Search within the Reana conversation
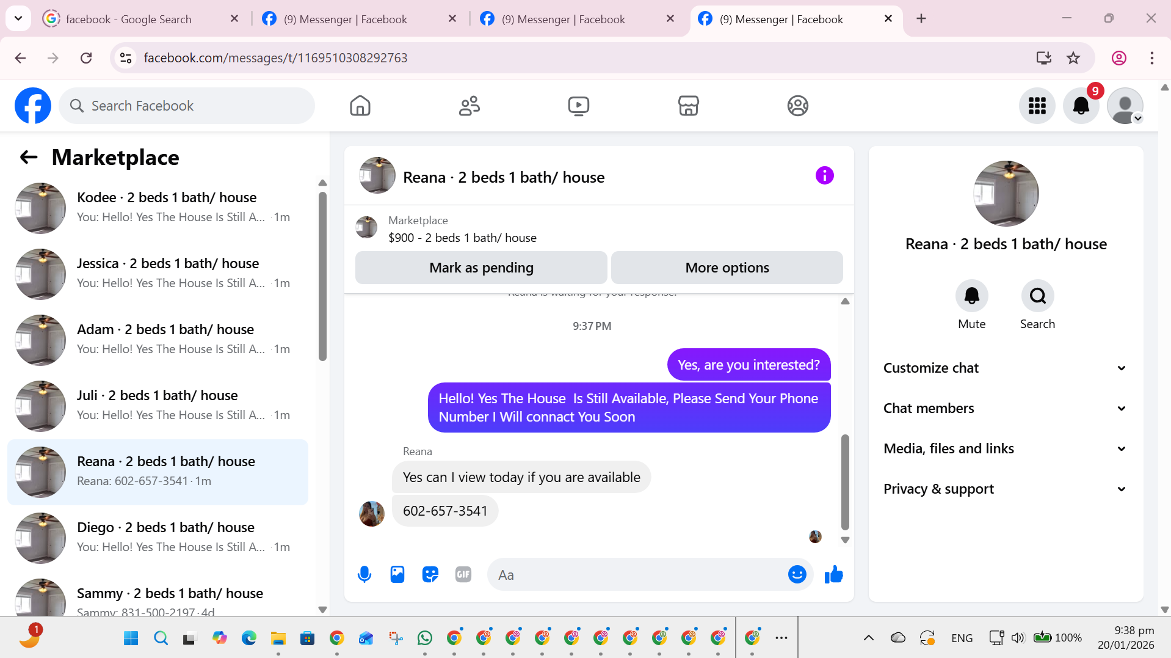 pyautogui.click(x=1037, y=296)
